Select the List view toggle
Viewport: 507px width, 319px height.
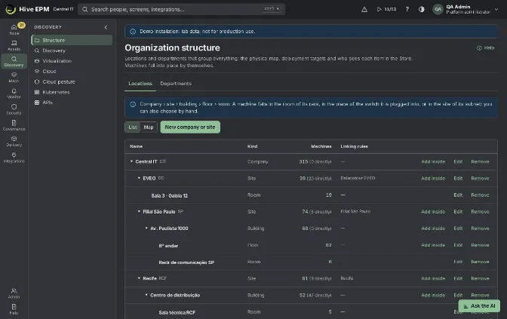click(x=133, y=127)
